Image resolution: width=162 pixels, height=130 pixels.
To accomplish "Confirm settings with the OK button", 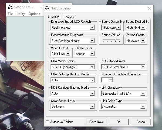I will (x=119, y=122).
